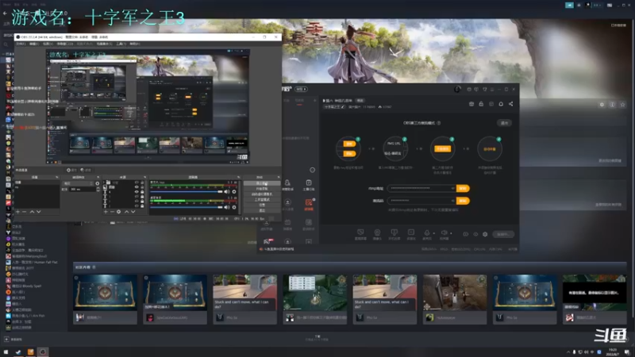Increase the transition duration with stepper arrow

[98, 188]
